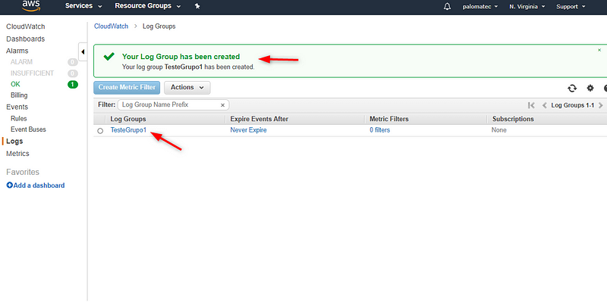Open Rules under Events
The height and width of the screenshot is (302, 607).
click(19, 119)
